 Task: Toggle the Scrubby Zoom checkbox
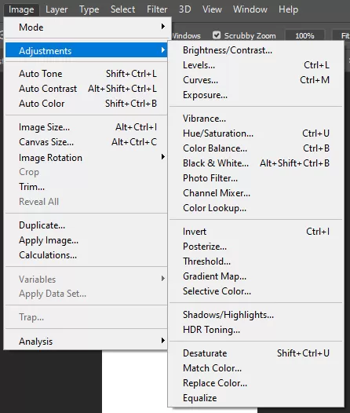pyautogui.click(x=217, y=35)
